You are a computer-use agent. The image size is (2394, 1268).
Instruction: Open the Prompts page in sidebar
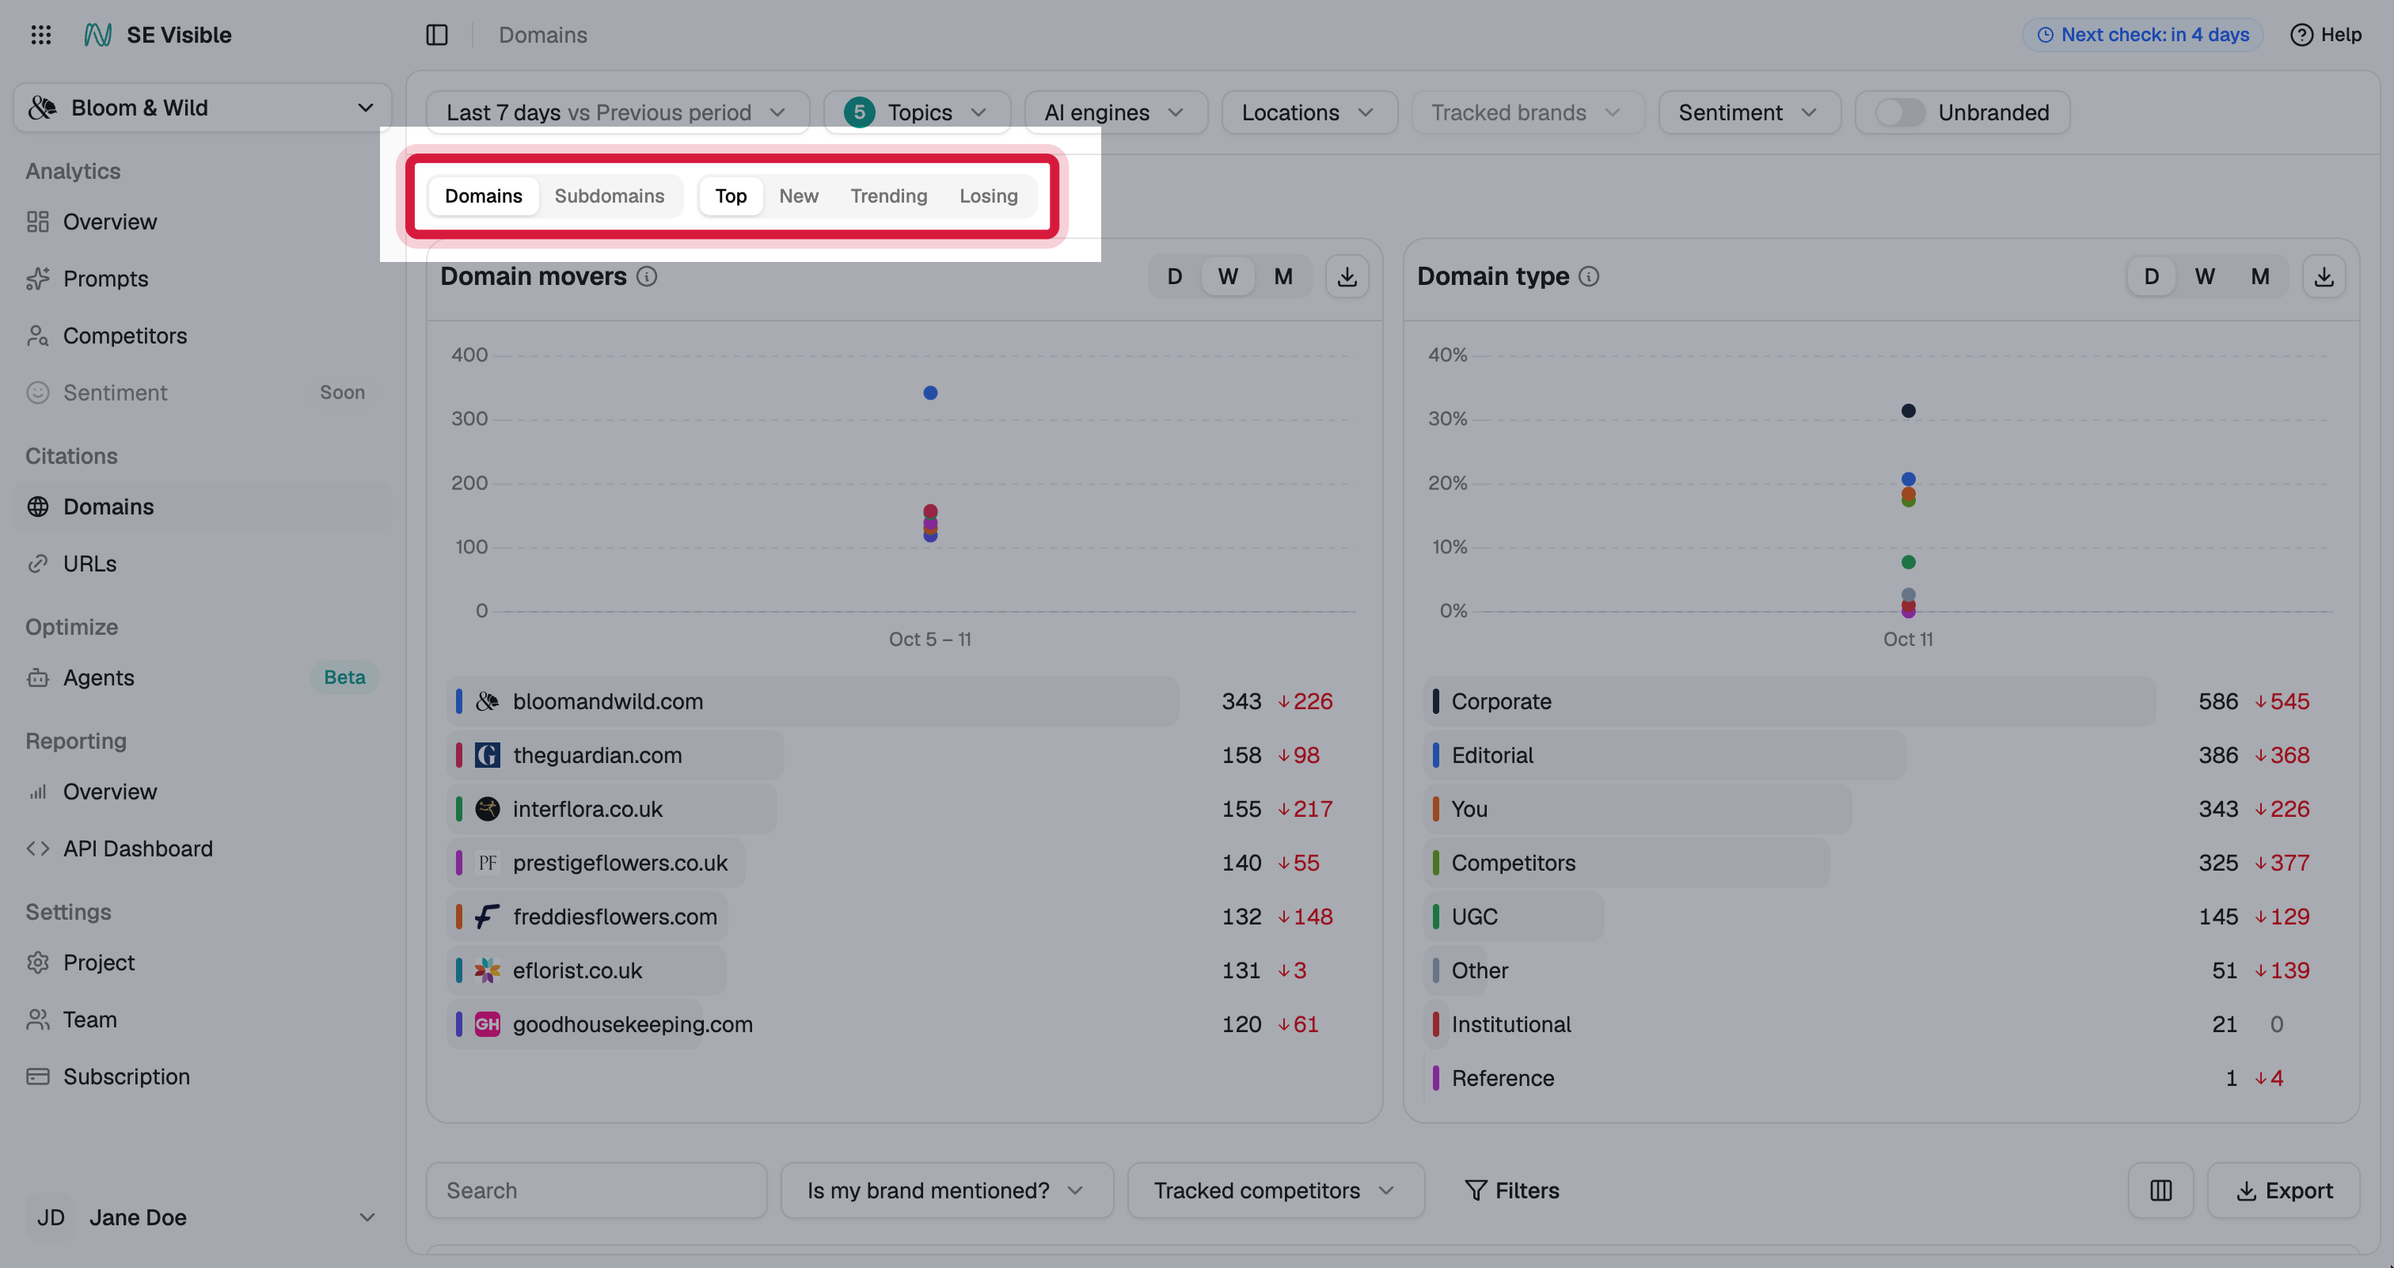(x=202, y=279)
